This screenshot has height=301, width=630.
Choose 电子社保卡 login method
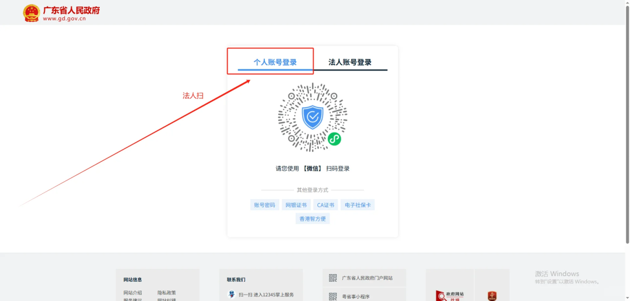point(358,205)
